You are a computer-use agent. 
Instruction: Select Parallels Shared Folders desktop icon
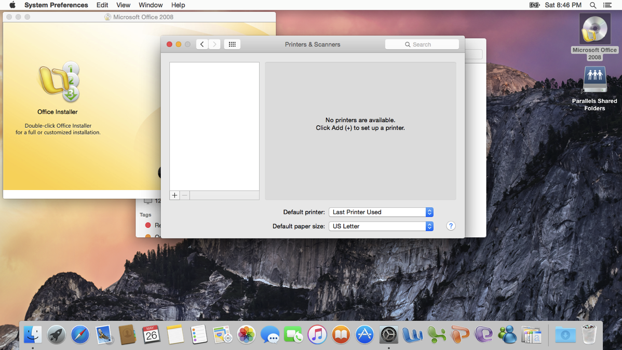tap(594, 79)
